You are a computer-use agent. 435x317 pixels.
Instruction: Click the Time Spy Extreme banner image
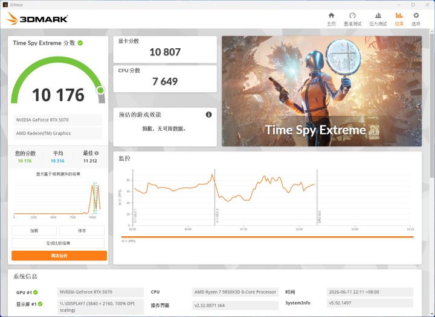coord(321,91)
